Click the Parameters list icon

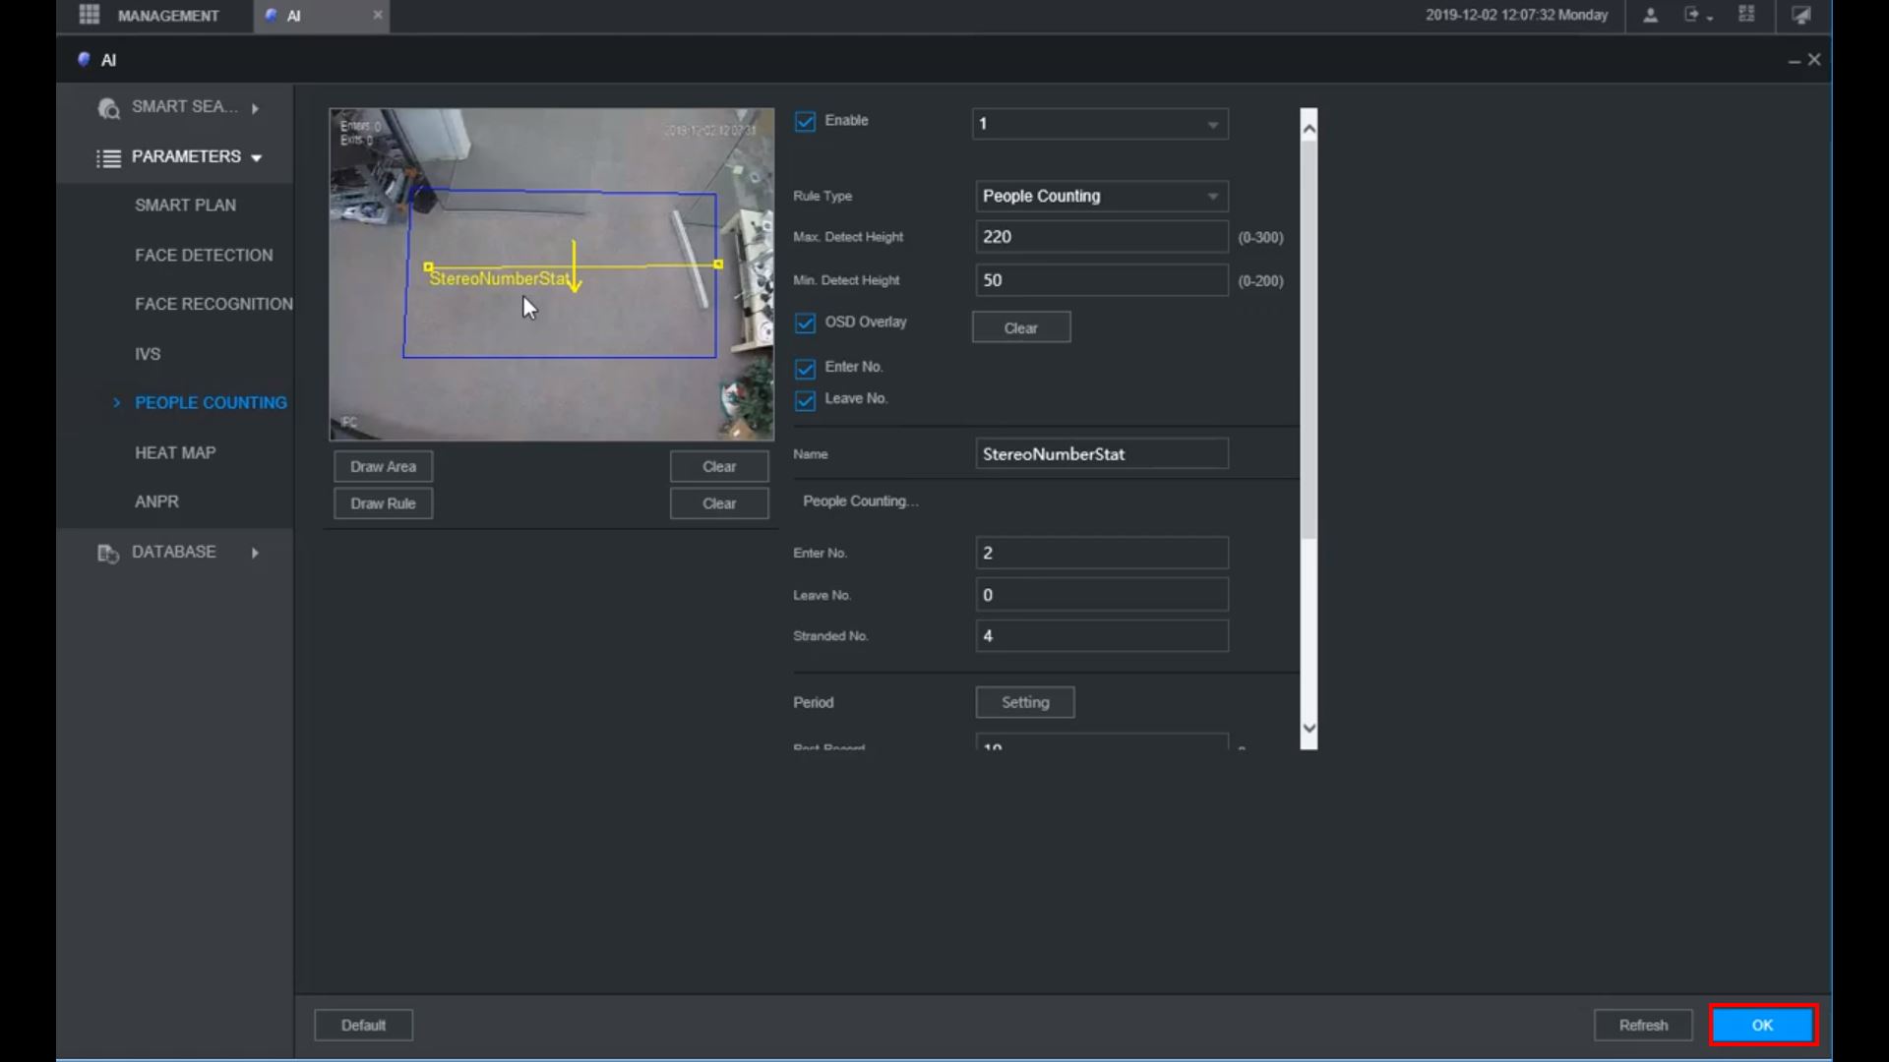[x=108, y=157]
